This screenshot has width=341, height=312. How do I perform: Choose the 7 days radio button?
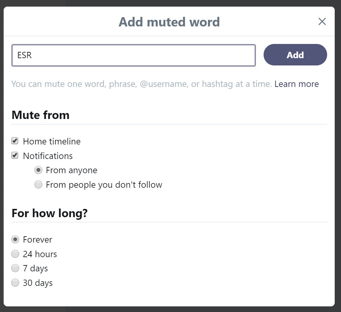pyautogui.click(x=15, y=268)
